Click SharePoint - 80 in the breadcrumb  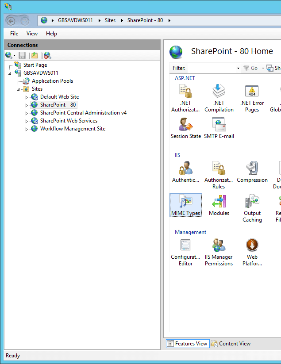pos(145,20)
